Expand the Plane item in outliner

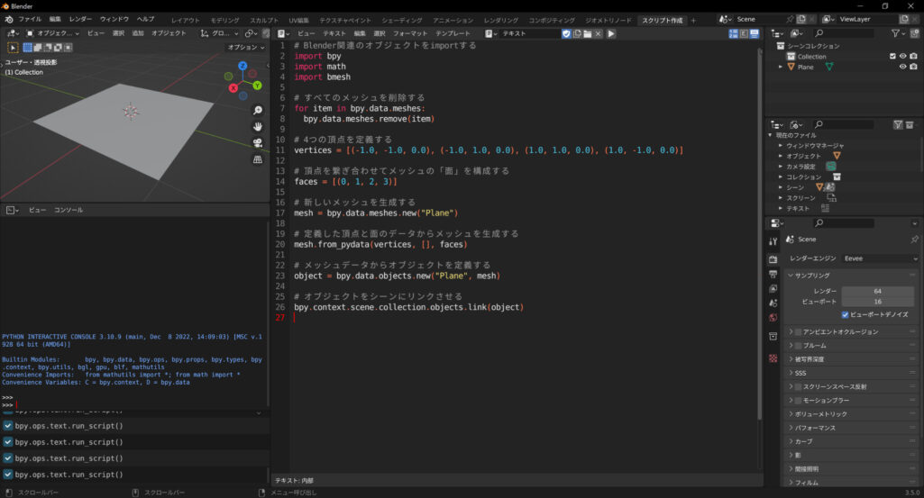[780, 67]
